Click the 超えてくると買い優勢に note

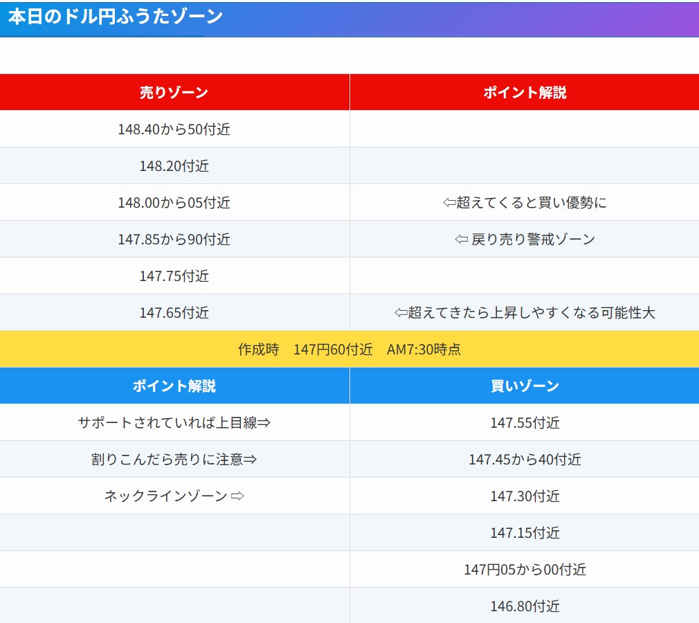click(x=524, y=202)
